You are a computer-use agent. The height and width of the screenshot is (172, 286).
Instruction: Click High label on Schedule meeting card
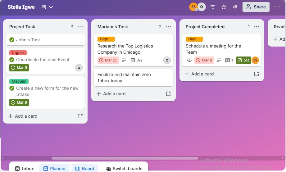click(194, 39)
